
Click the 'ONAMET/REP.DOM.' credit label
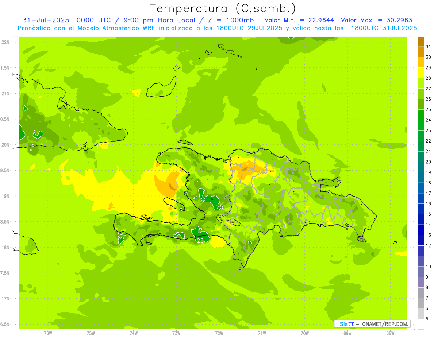385,324
